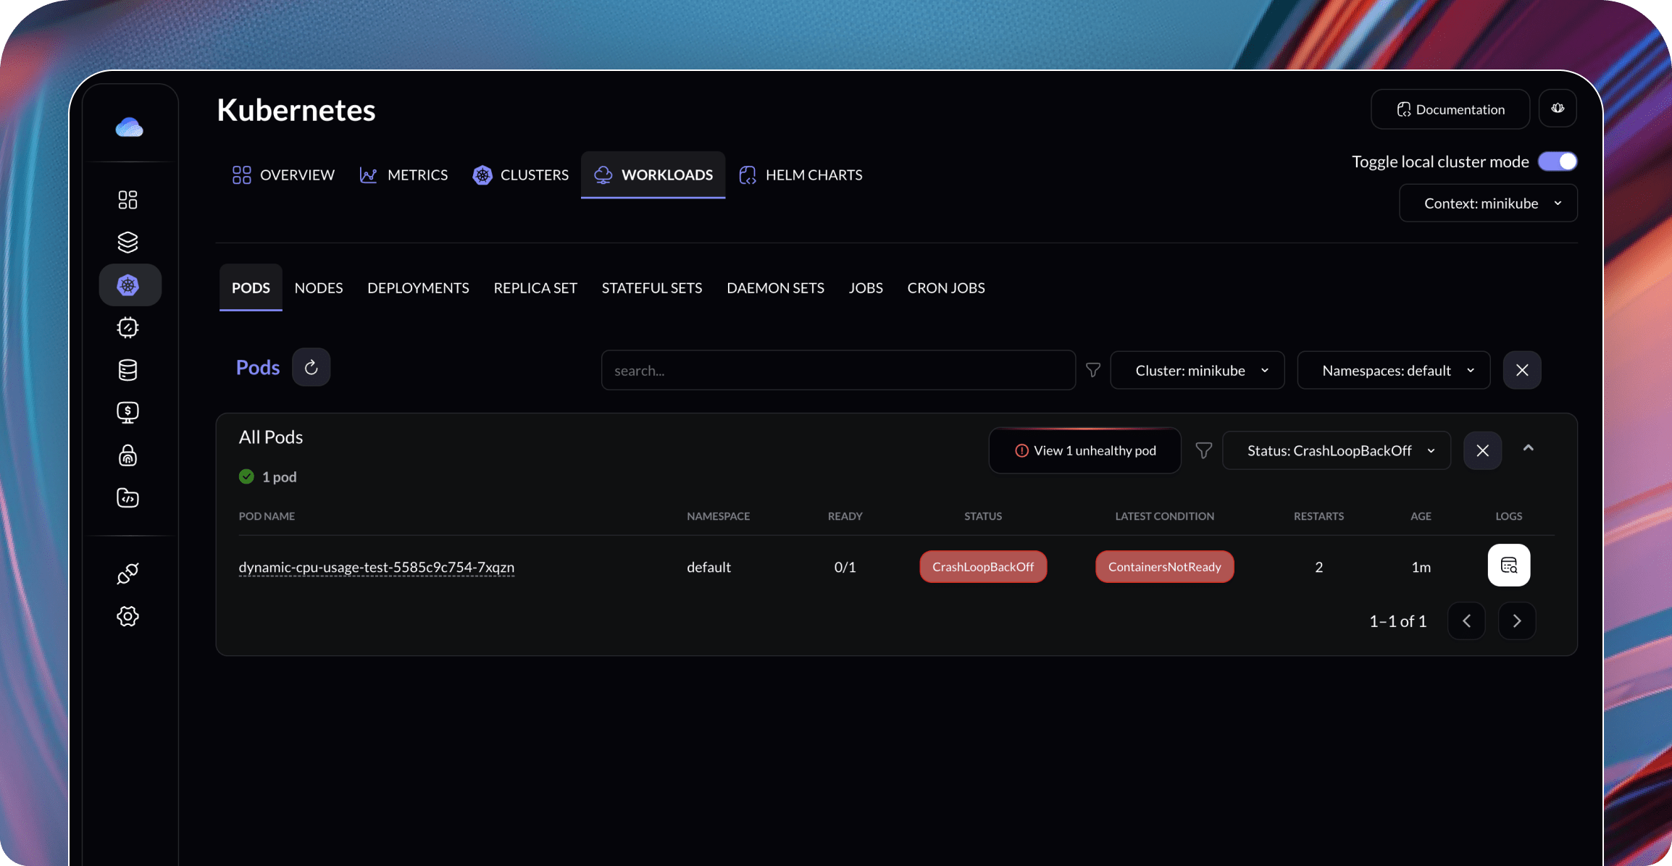Viewport: 1672px width, 866px height.
Task: Click the Kubernetes icon in sidebar
Action: pos(129,285)
